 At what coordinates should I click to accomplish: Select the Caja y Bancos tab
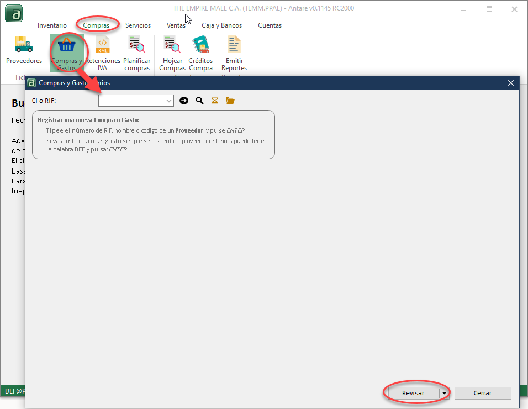tap(221, 25)
